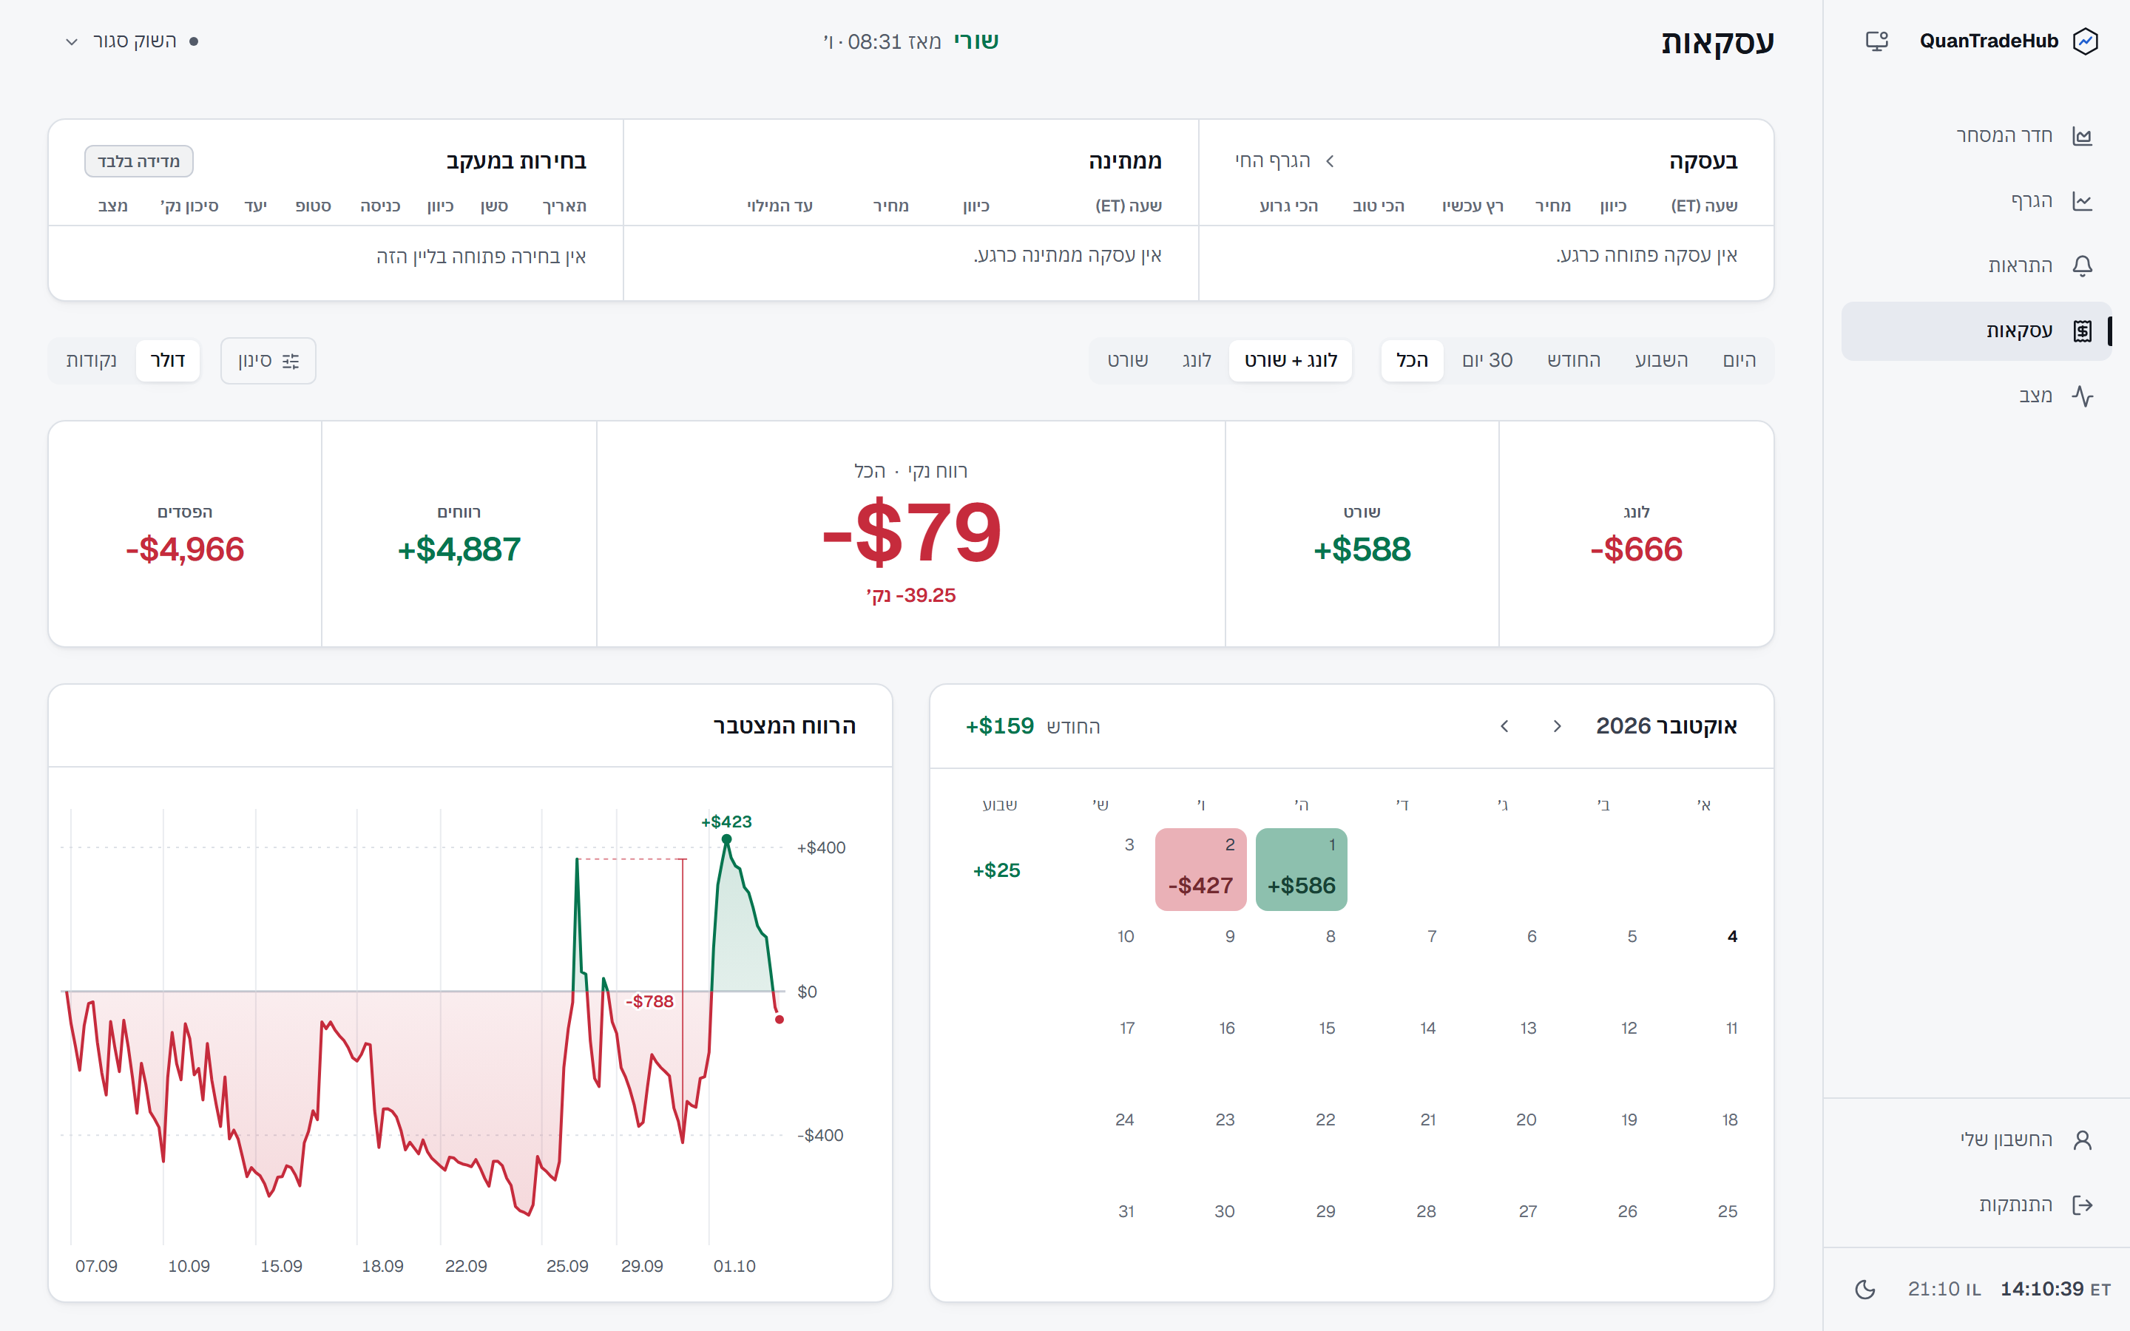2130x1331 pixels.
Task: Click the התנתקות logout icon
Action: 2082,1205
